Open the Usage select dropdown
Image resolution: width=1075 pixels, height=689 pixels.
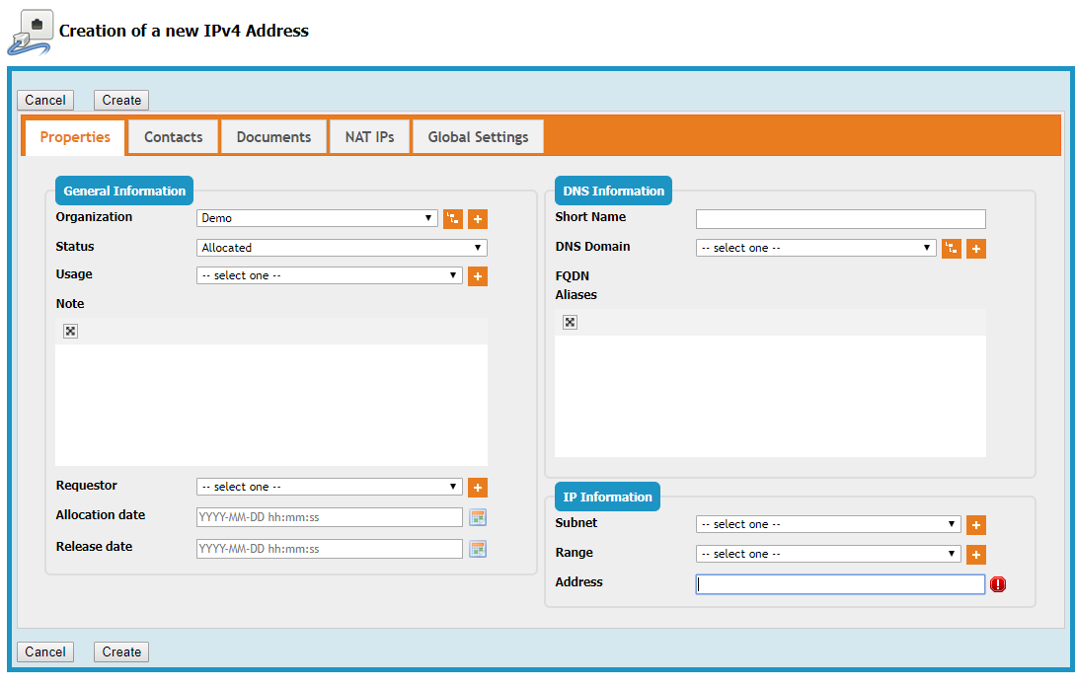[330, 276]
